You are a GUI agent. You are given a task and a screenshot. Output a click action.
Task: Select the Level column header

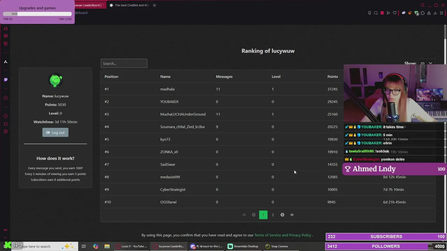276,77
